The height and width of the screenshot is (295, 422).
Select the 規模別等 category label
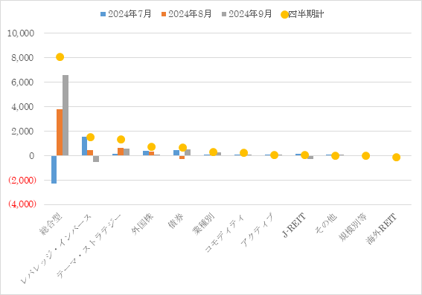click(x=353, y=227)
